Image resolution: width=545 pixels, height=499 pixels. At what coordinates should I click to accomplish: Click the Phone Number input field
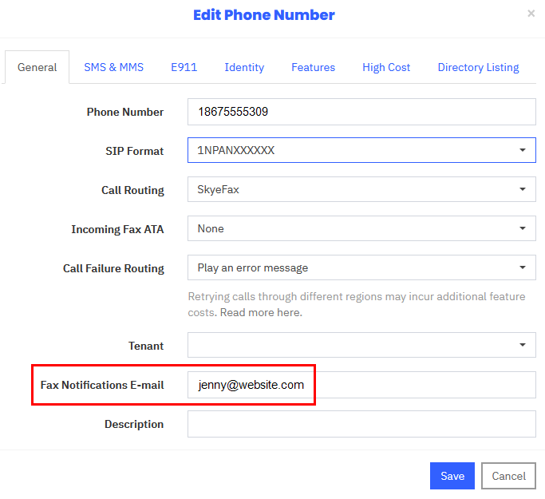coord(361,112)
